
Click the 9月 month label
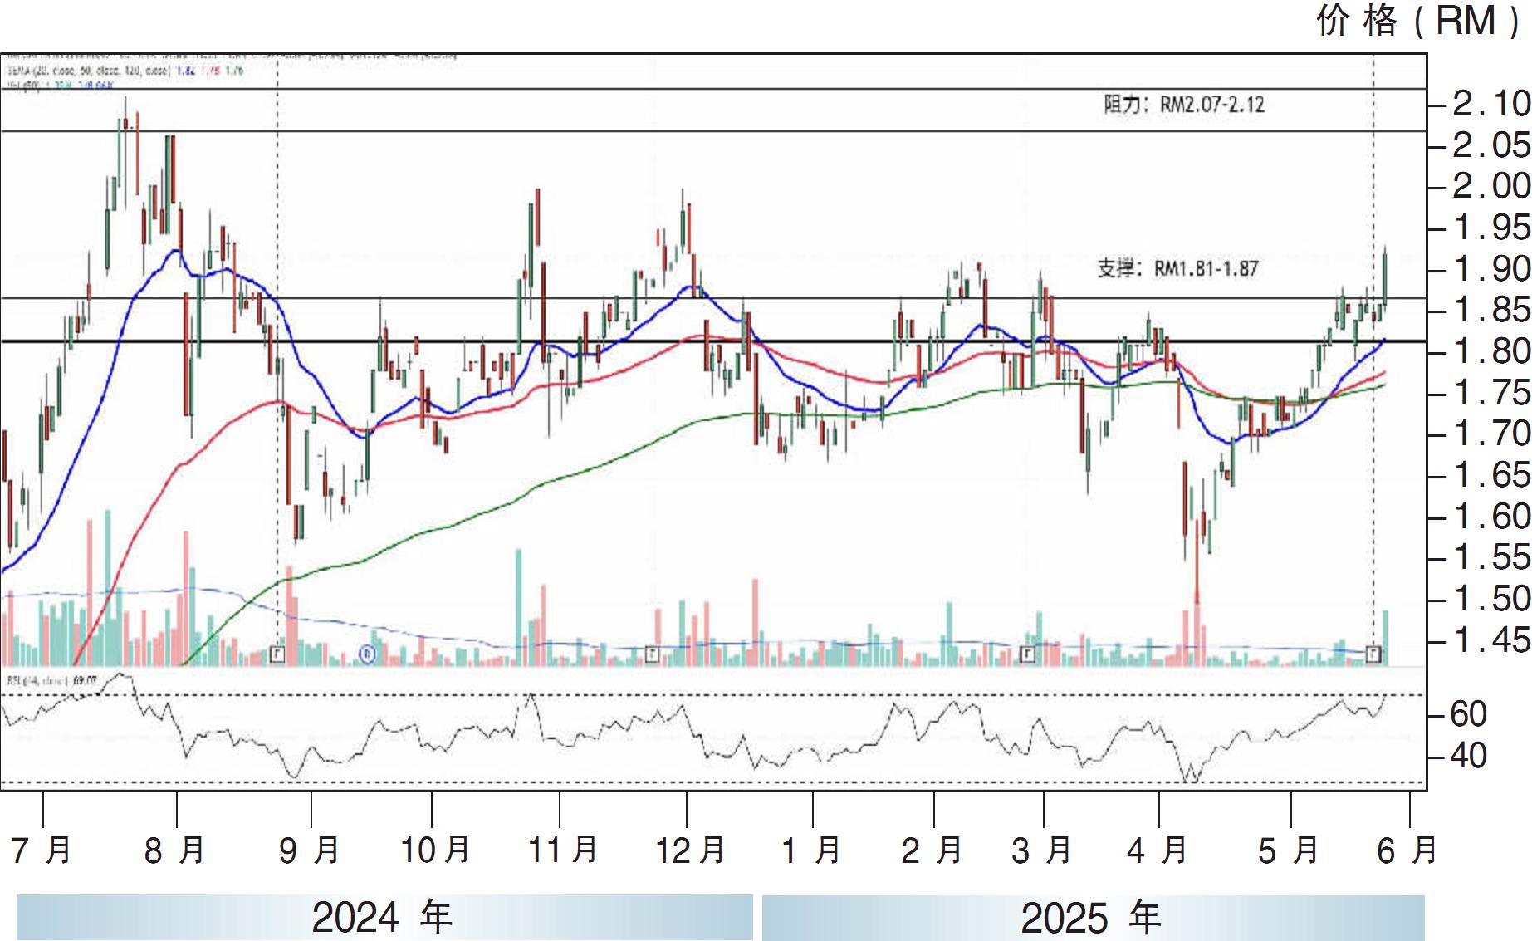tap(310, 850)
